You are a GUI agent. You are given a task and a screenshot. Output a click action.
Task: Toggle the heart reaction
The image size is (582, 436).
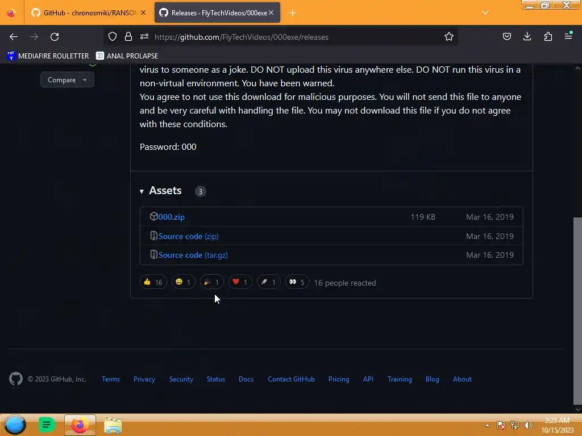coord(240,282)
